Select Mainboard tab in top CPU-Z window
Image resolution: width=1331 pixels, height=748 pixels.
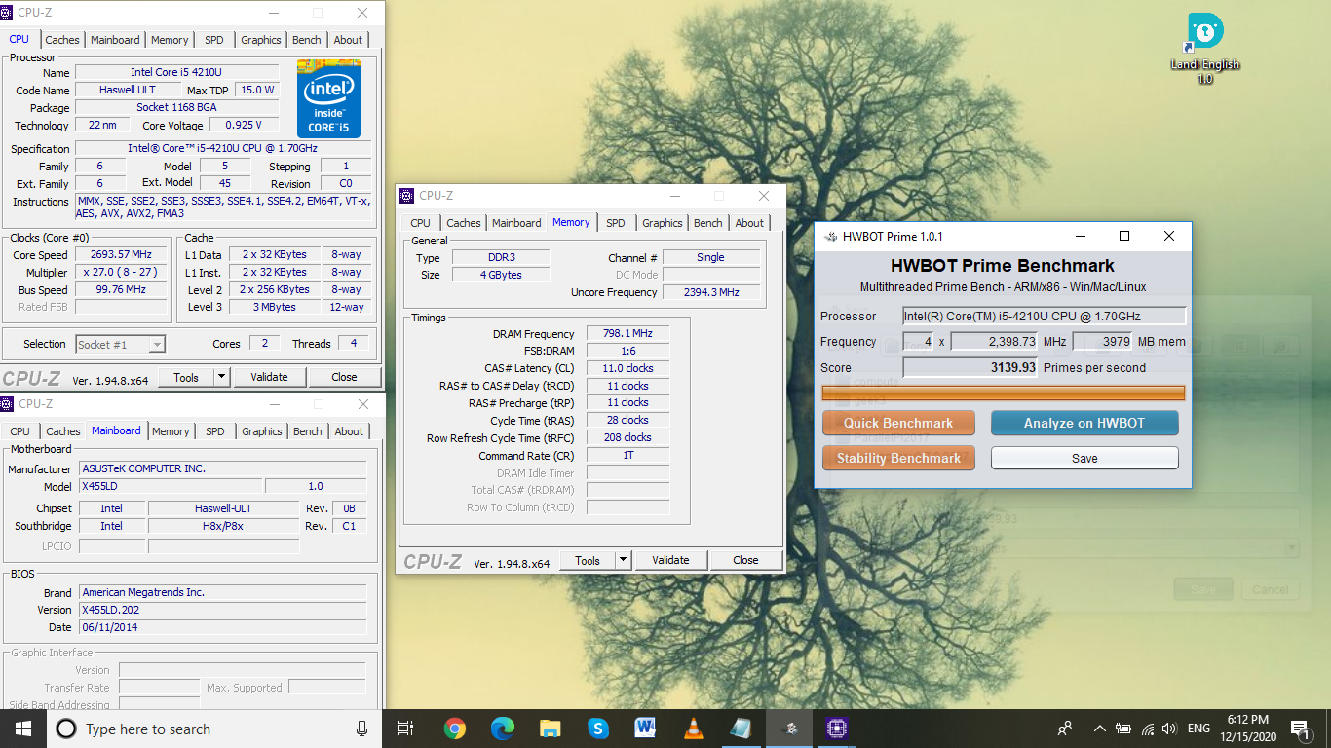(115, 40)
